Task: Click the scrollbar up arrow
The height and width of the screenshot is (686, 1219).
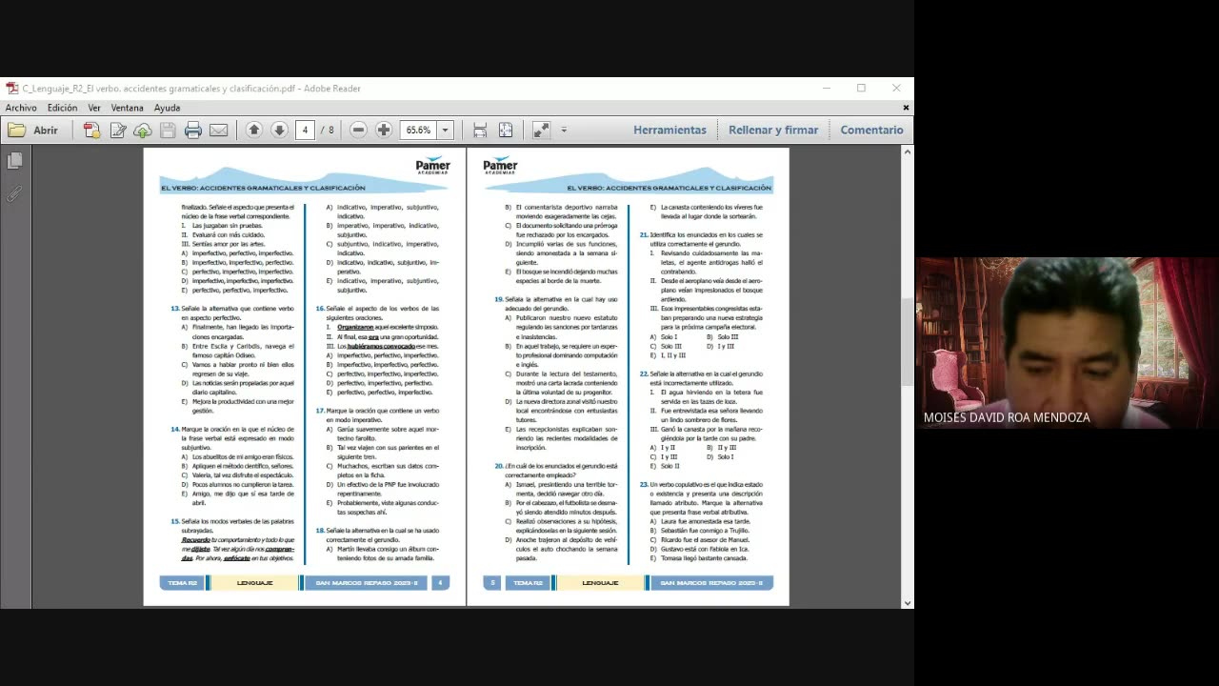Action: point(908,151)
